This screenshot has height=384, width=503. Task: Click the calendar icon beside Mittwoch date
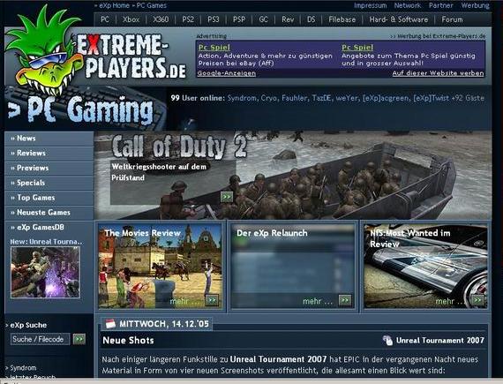point(110,324)
